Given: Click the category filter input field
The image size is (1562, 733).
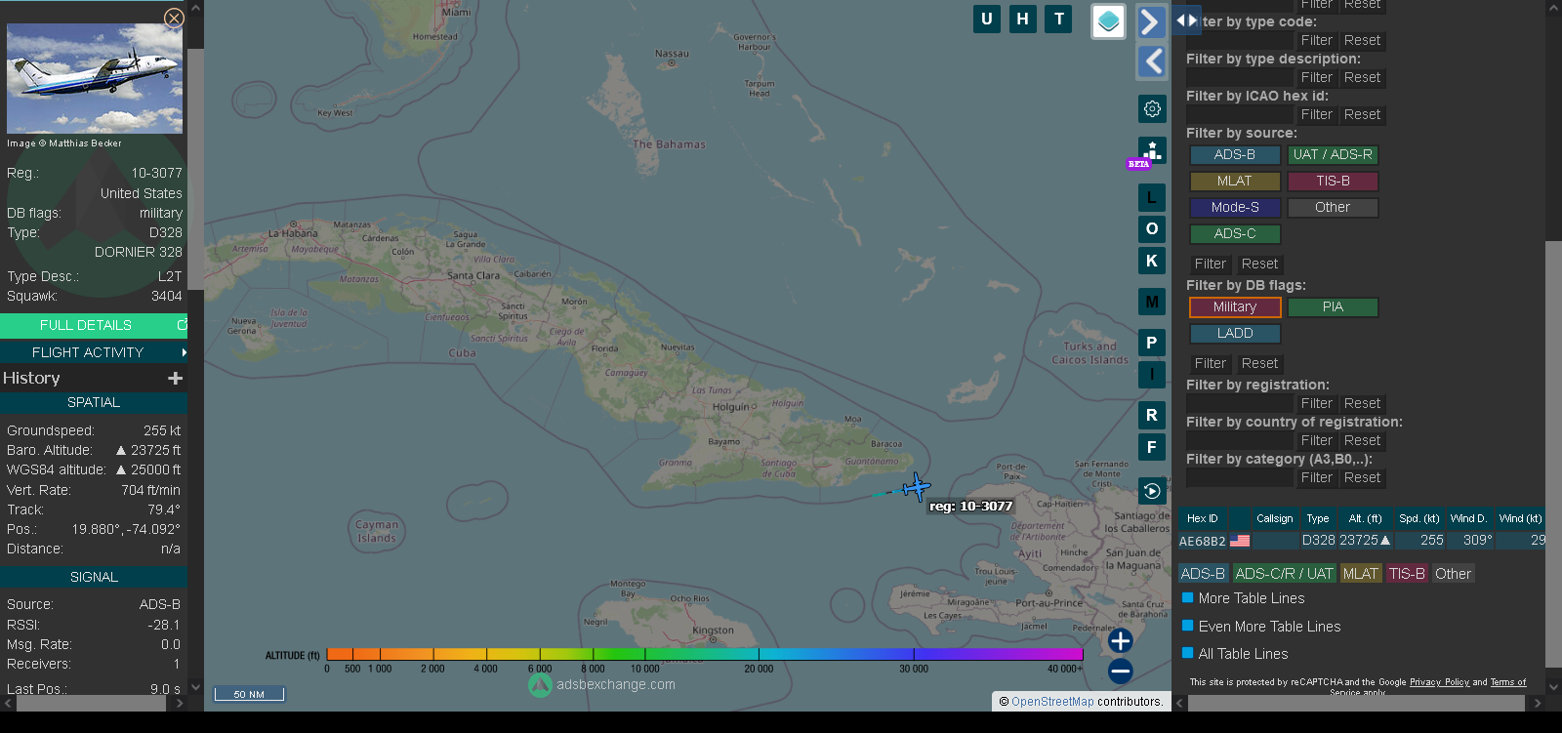Looking at the screenshot, I should [1239, 477].
